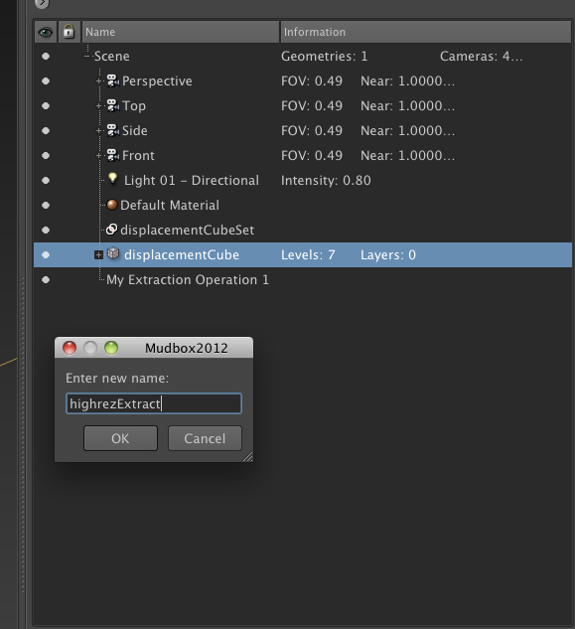
Task: Toggle visibility of Light 01 - Directional
Action: point(46,181)
